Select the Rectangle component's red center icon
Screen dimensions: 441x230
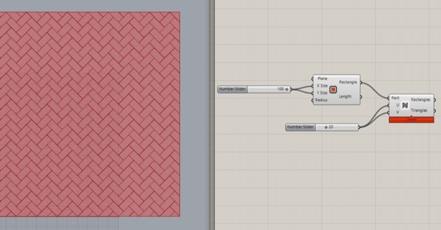[x=333, y=90]
